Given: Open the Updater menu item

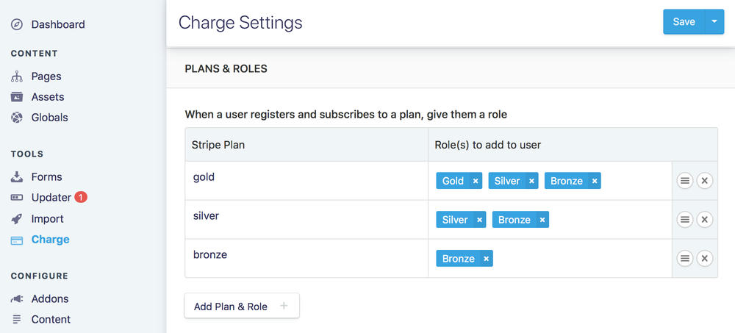Looking at the screenshot, I should point(51,198).
